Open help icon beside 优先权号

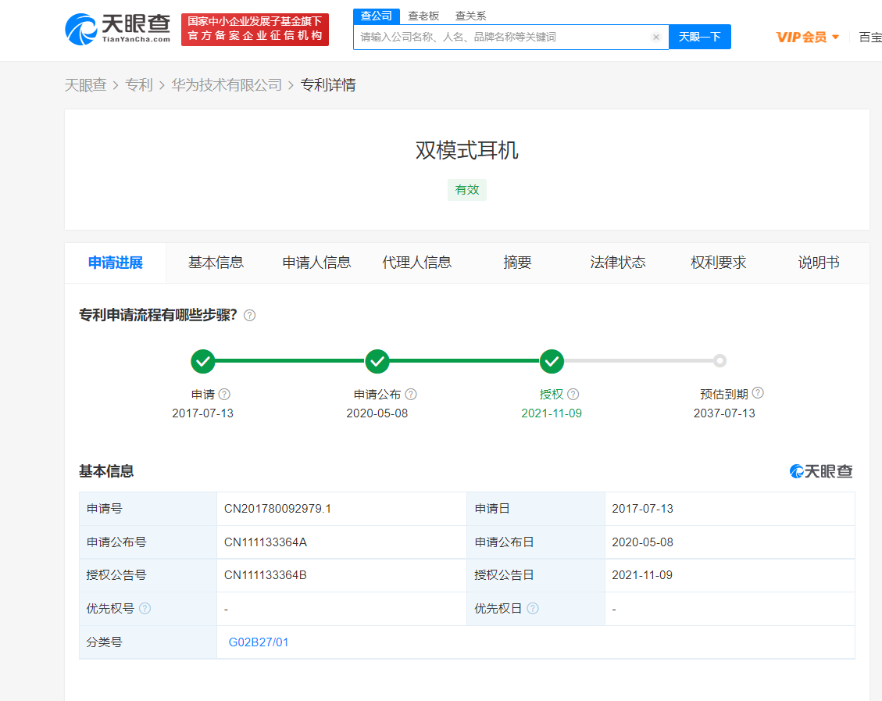pos(145,609)
